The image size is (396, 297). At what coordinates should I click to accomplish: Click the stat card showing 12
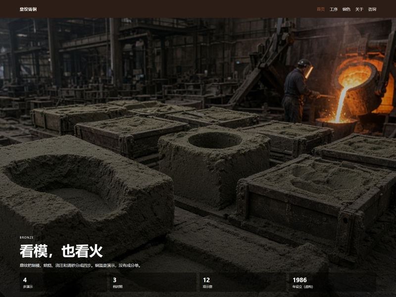(243, 282)
